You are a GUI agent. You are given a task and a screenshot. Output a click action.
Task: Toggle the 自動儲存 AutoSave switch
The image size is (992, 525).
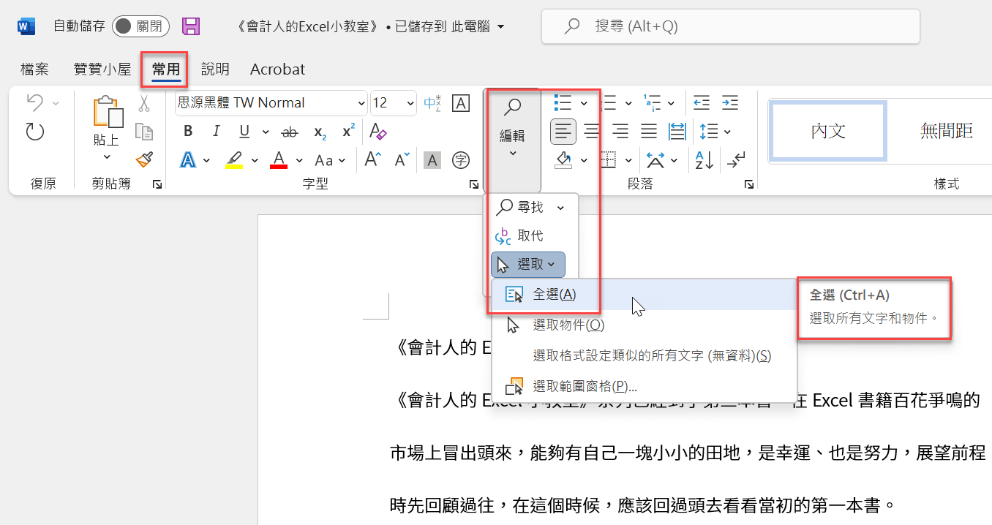click(x=140, y=26)
